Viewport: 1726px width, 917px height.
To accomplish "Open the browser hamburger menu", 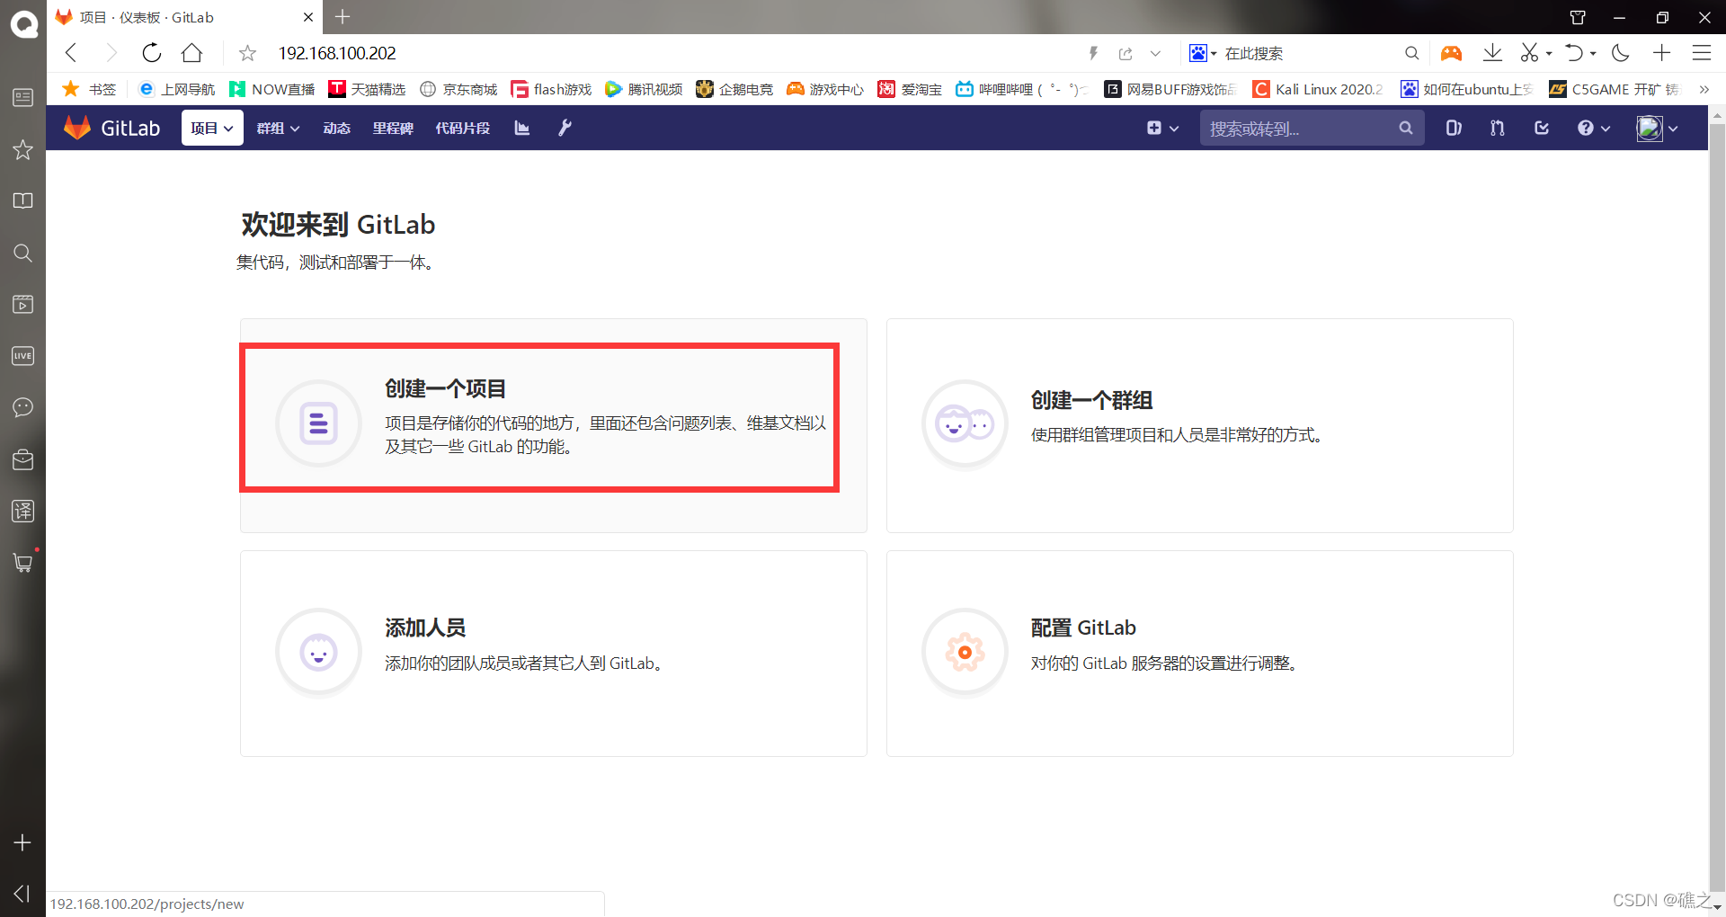I will pos(1702,53).
